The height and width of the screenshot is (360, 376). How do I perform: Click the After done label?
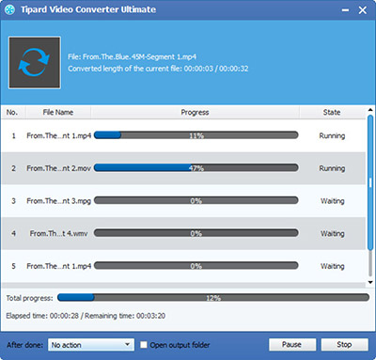[x=25, y=345]
